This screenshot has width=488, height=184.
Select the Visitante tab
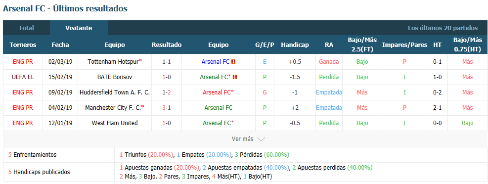[79, 28]
